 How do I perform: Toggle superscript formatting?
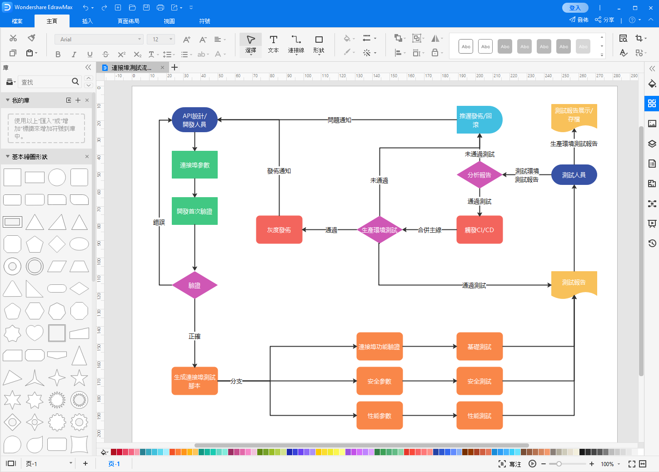click(x=121, y=54)
